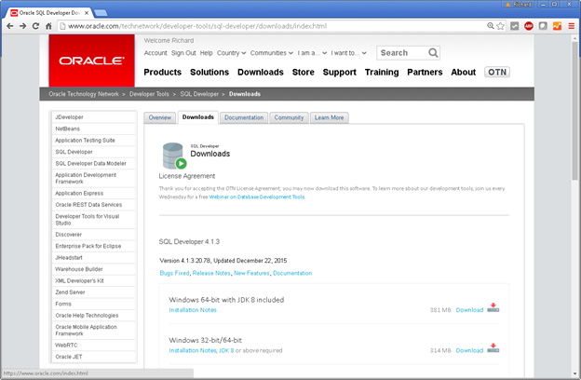Screen dimensions: 581x380
Task: Bookmark page with star icon
Action: click(x=500, y=26)
